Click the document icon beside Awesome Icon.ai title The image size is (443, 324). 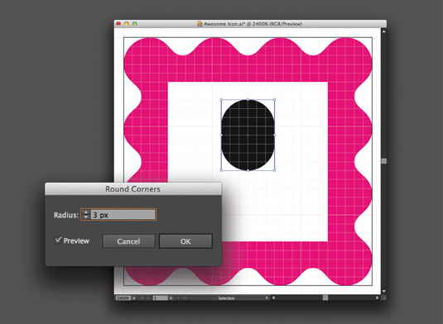[200, 24]
